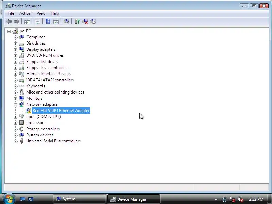The height and width of the screenshot is (204, 272).
Task: Click the Device Manager taskbar button
Action: (x=134, y=199)
